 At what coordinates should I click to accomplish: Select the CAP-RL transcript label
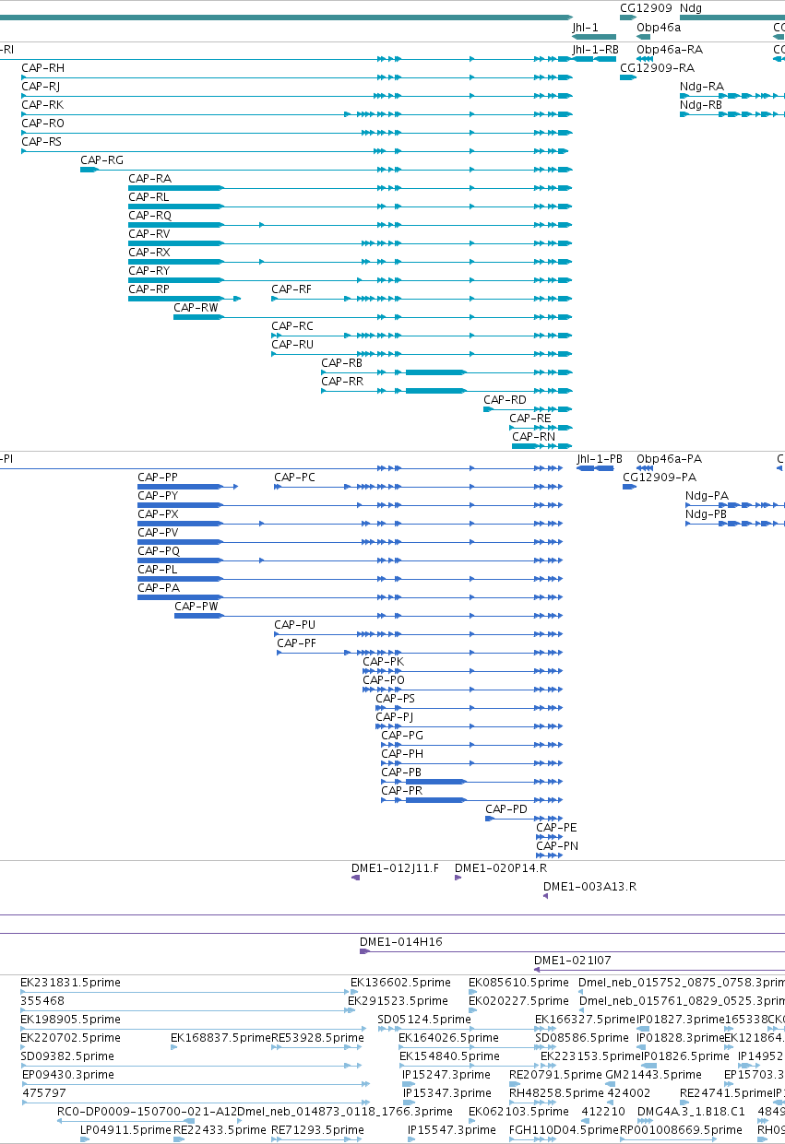click(149, 197)
